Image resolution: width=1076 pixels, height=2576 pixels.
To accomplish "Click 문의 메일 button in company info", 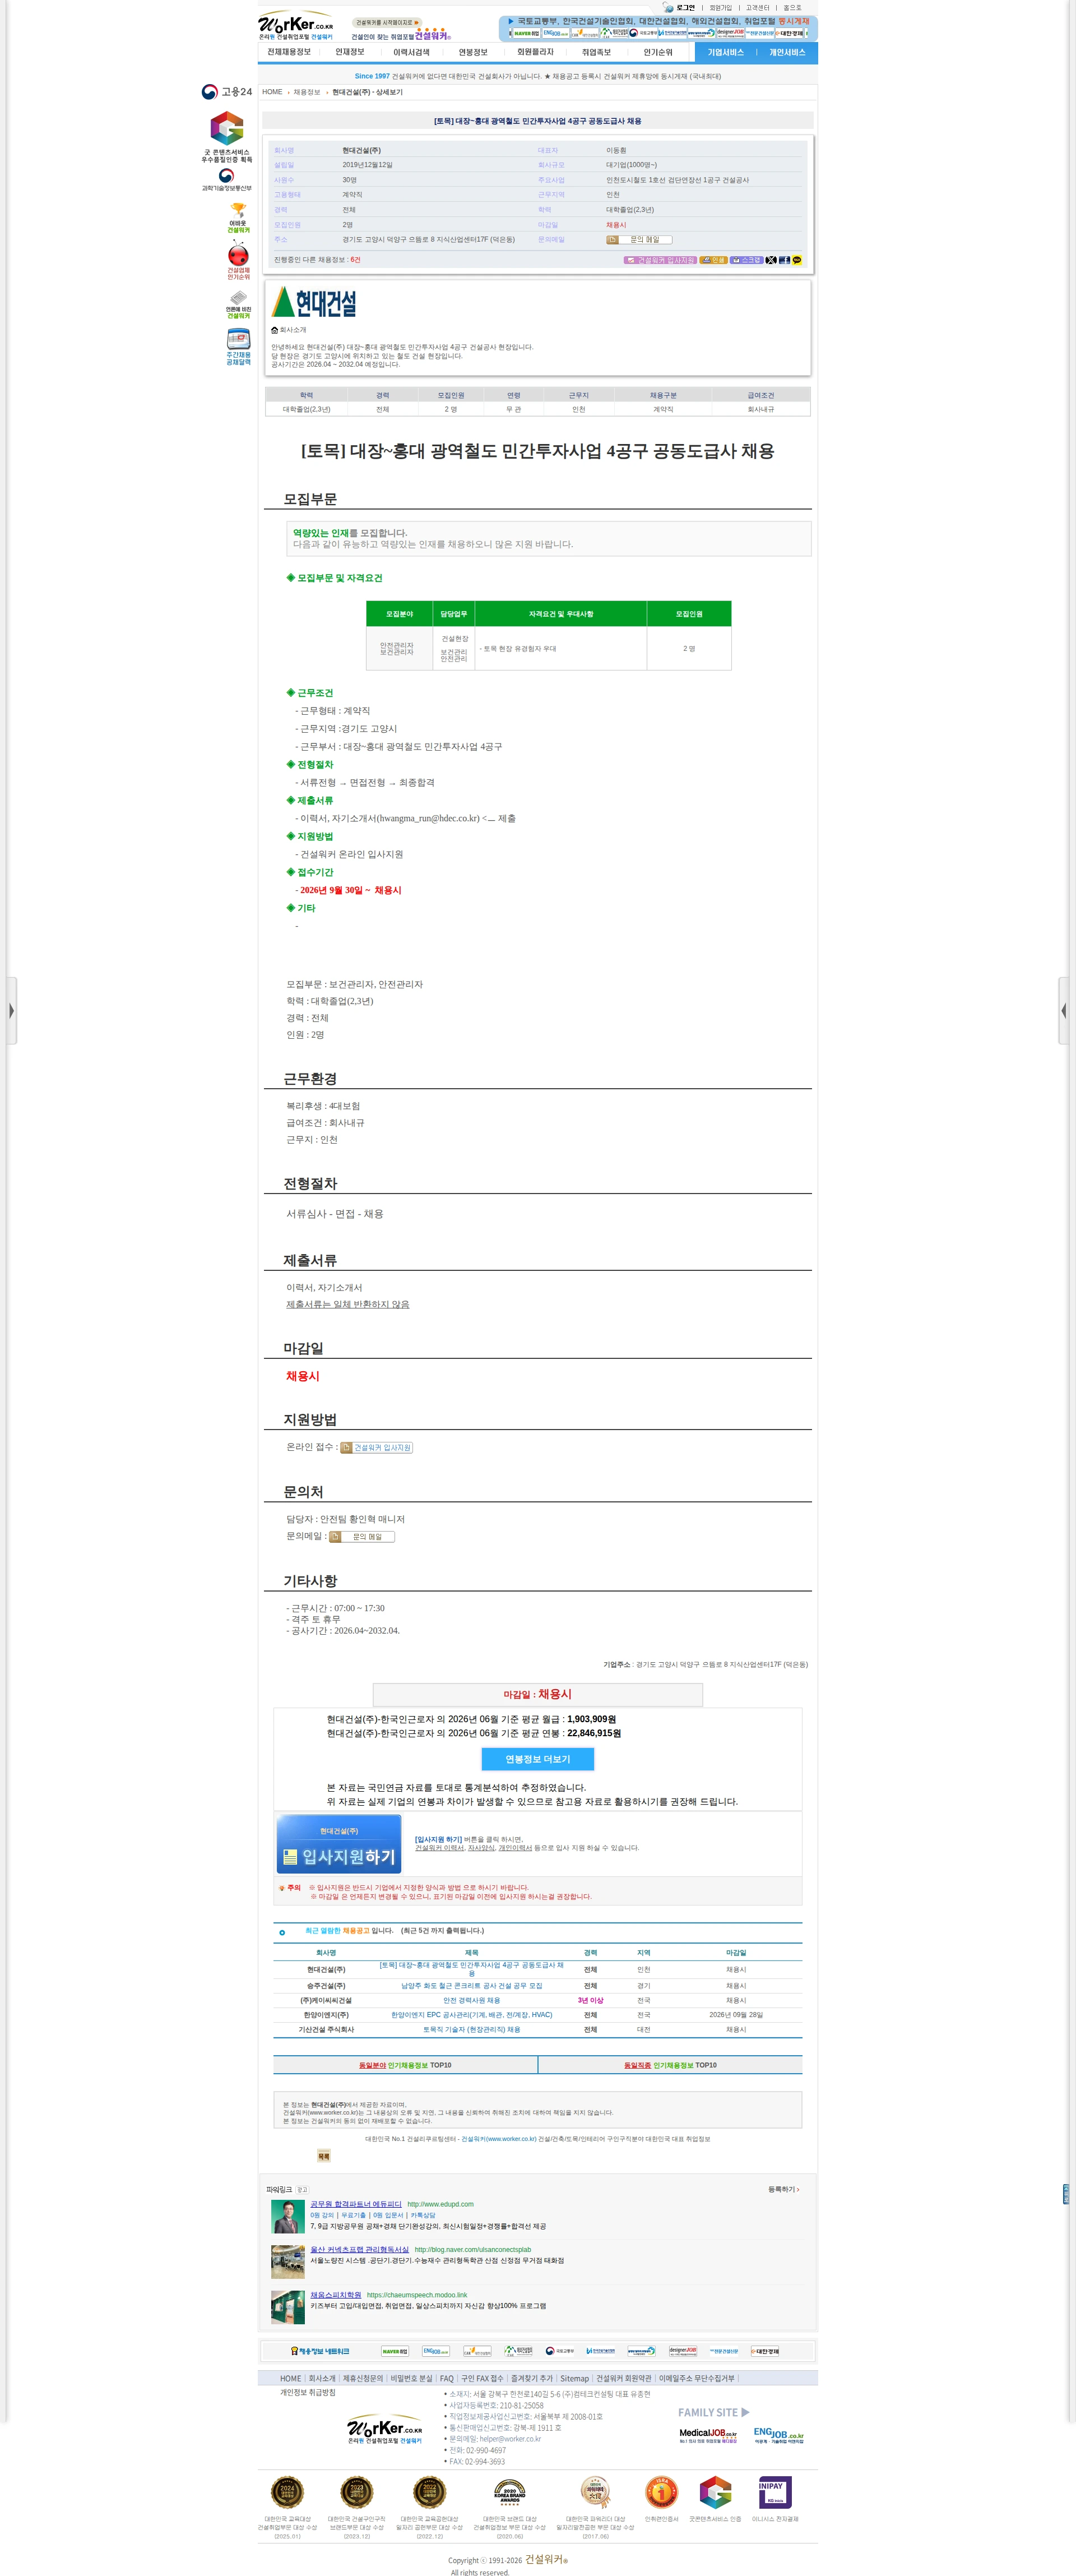I will click(639, 240).
